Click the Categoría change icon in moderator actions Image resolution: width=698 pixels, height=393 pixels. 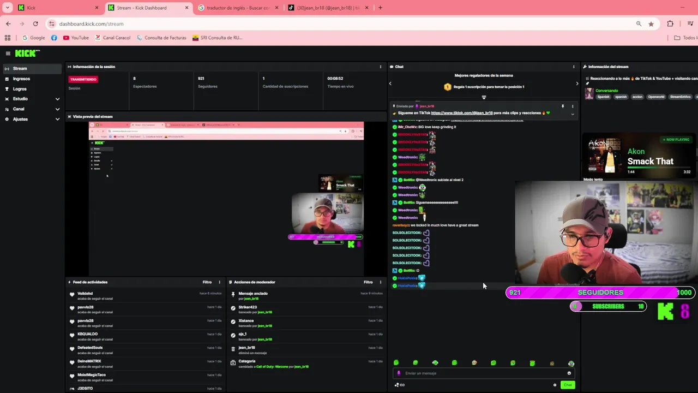tap(233, 362)
